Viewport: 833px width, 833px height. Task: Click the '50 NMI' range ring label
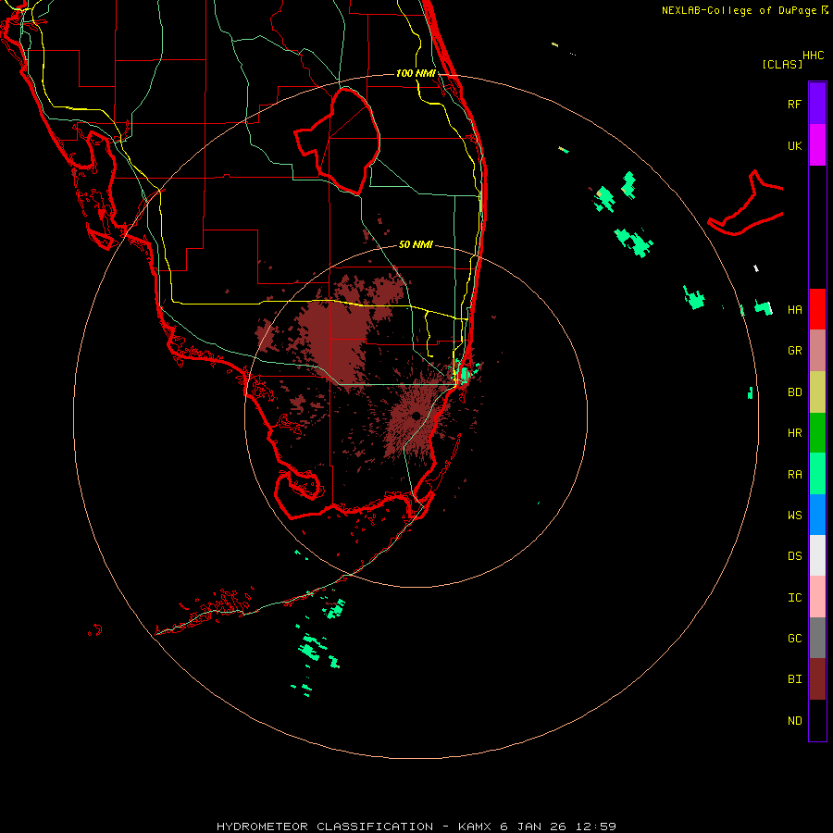pos(416,244)
